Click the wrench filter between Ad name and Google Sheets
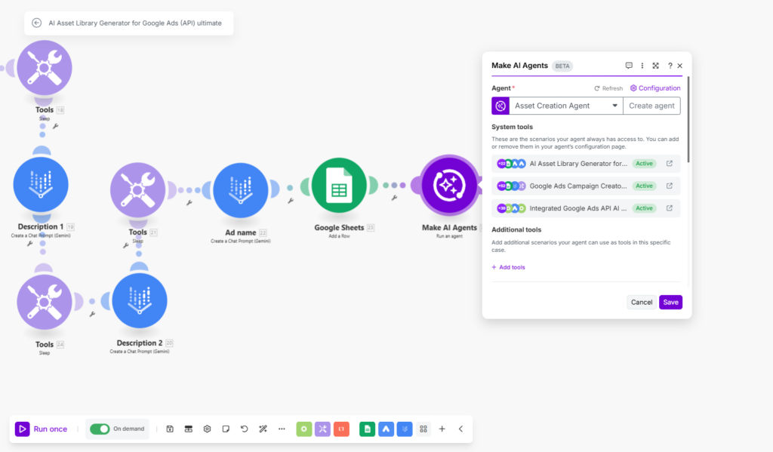This screenshot has height=452, width=773. pyautogui.click(x=291, y=201)
